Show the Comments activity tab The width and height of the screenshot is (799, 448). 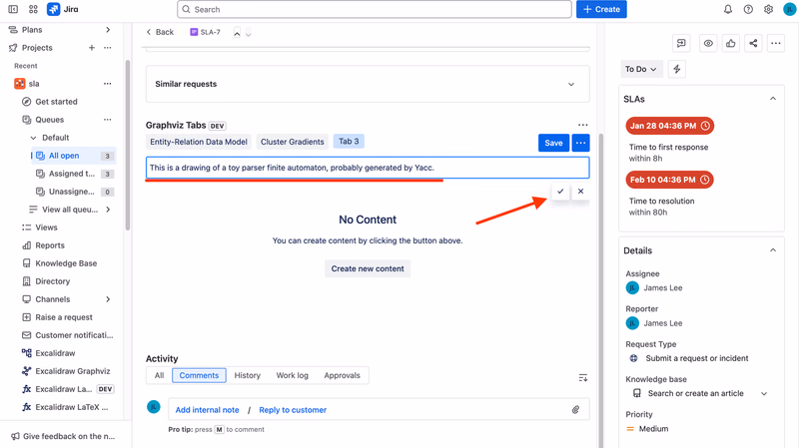[199, 375]
